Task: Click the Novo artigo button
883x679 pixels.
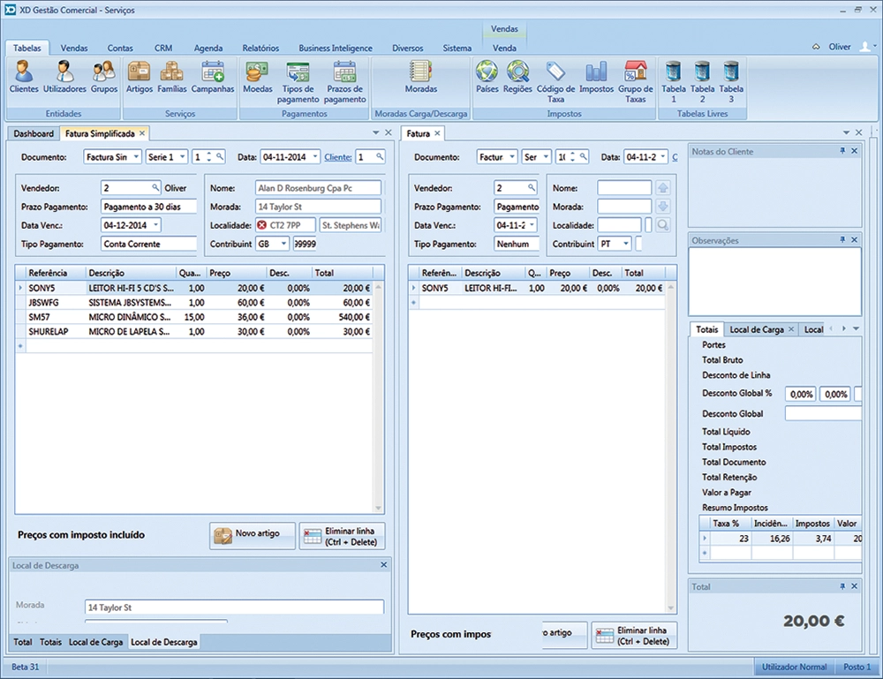Action: click(x=253, y=534)
